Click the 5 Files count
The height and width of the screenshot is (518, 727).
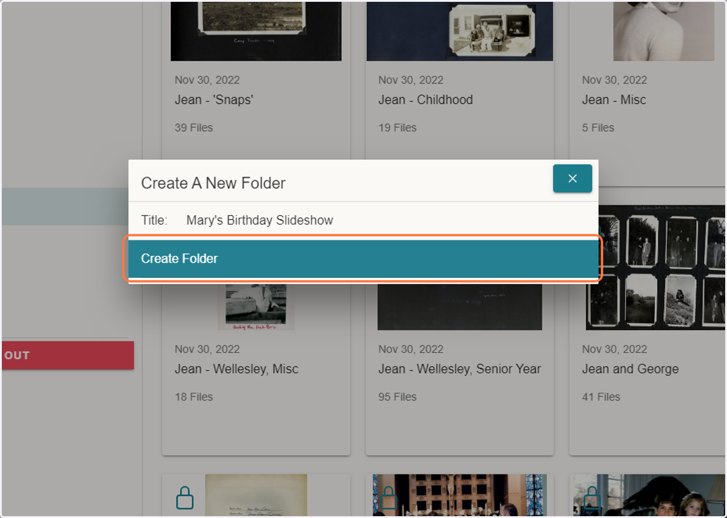pos(598,128)
